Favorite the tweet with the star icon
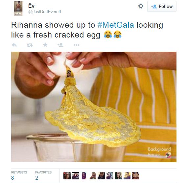The width and height of the screenshot is (187, 183). pos(45,45)
